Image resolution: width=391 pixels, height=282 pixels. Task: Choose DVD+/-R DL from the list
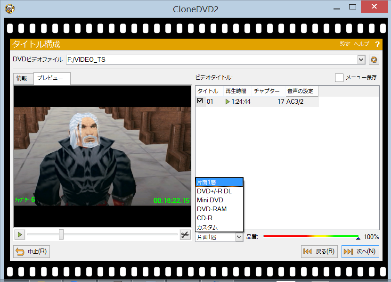tap(219, 191)
